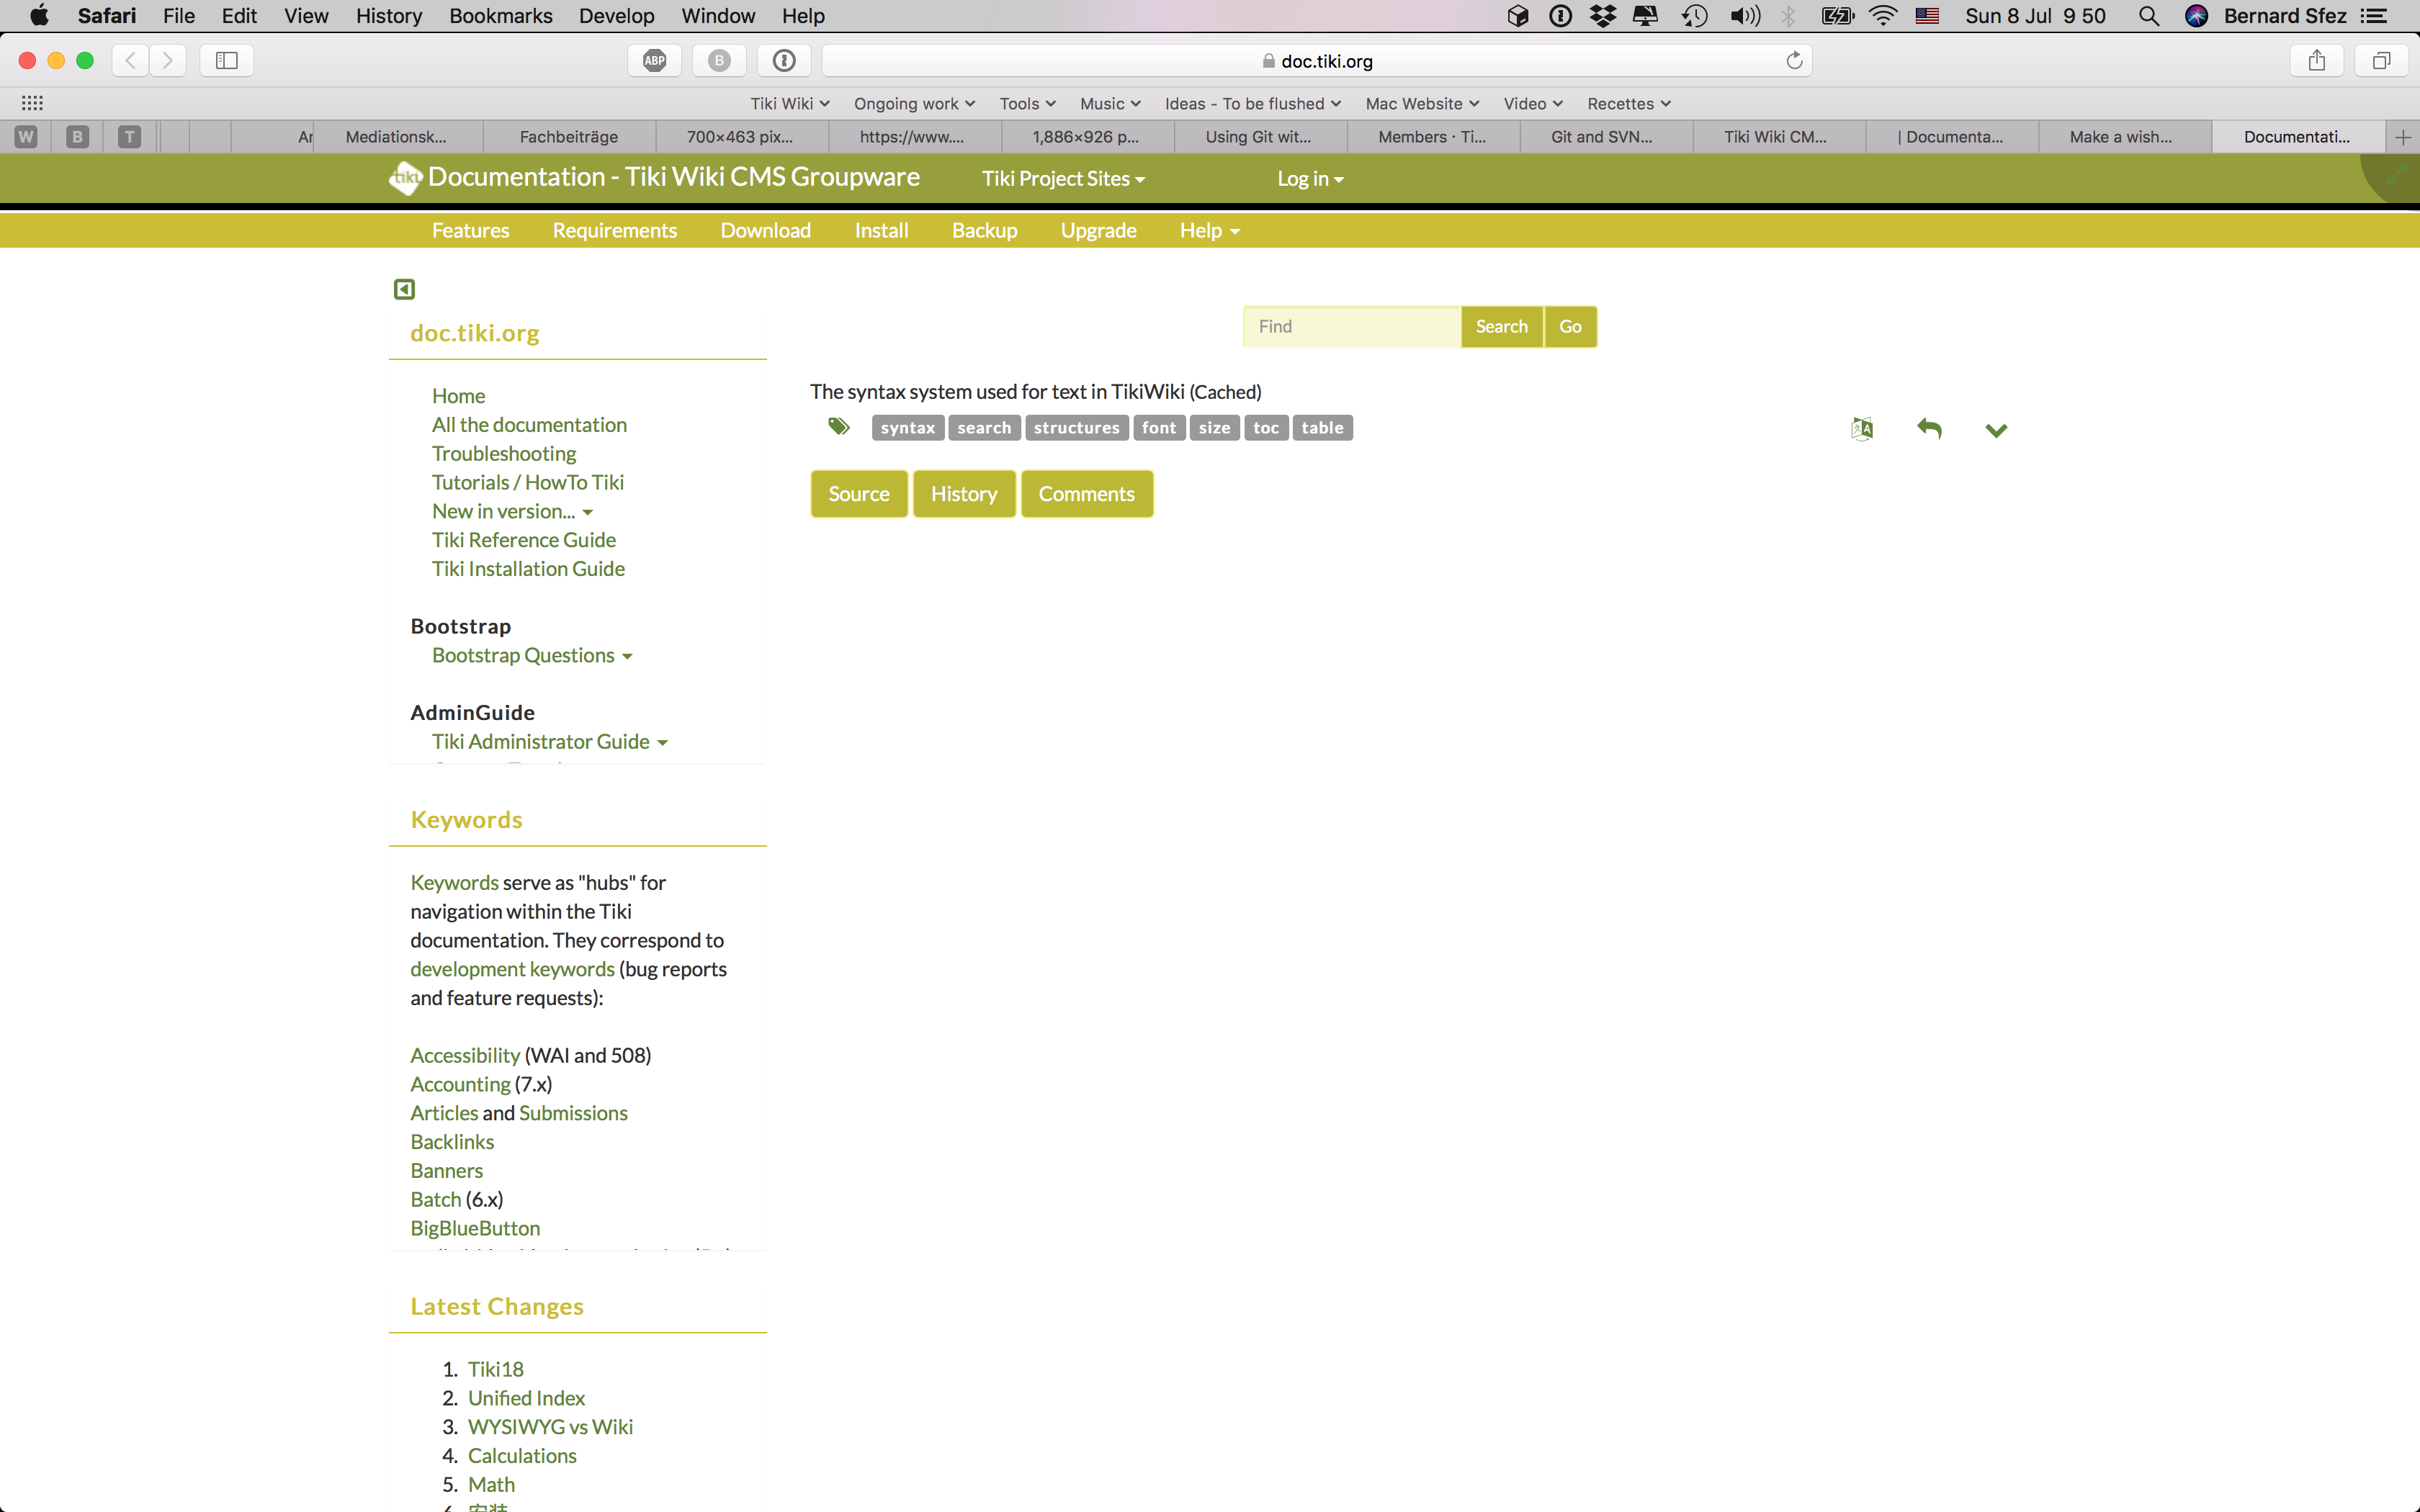Image resolution: width=2420 pixels, height=1512 pixels.
Task: Click the Search button
Action: pos(1502,327)
